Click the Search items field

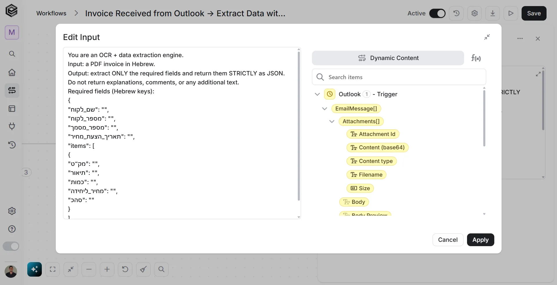click(x=399, y=77)
